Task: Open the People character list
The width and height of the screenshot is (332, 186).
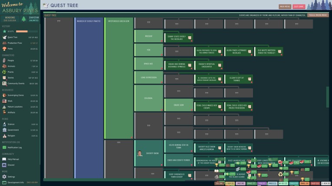Action: [x=10, y=61]
